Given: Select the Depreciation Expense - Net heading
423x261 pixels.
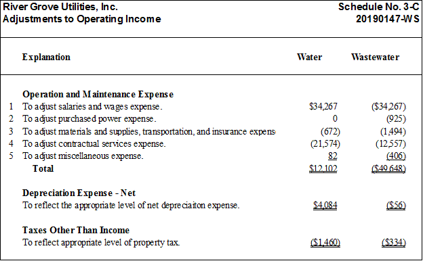Looking at the screenshot, I should [79, 193].
